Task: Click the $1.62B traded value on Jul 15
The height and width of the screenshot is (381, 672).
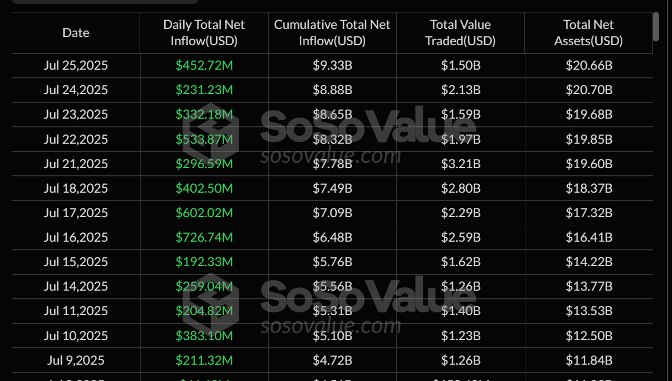Action: [461, 262]
